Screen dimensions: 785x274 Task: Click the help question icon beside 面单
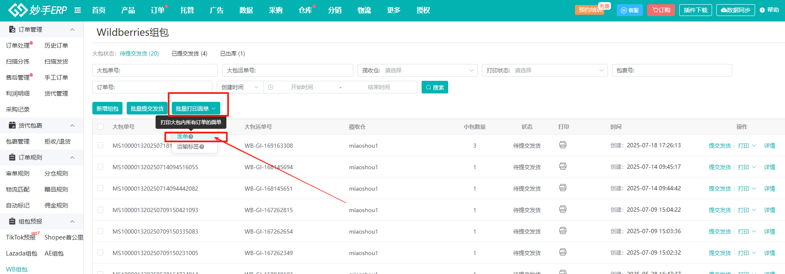191,136
